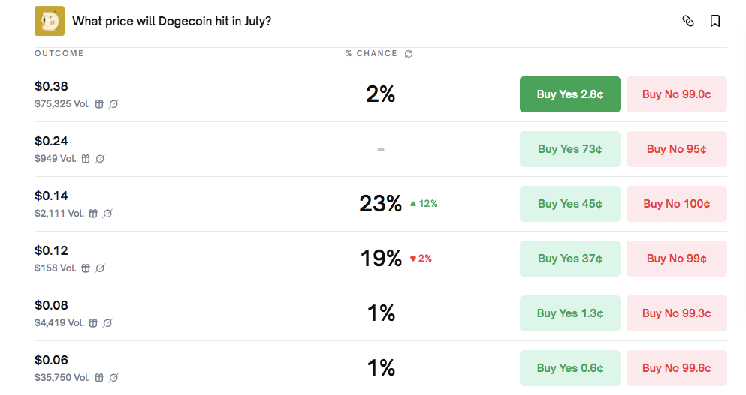Copy the market link icon
The height and width of the screenshot is (395, 746).
pyautogui.click(x=688, y=21)
